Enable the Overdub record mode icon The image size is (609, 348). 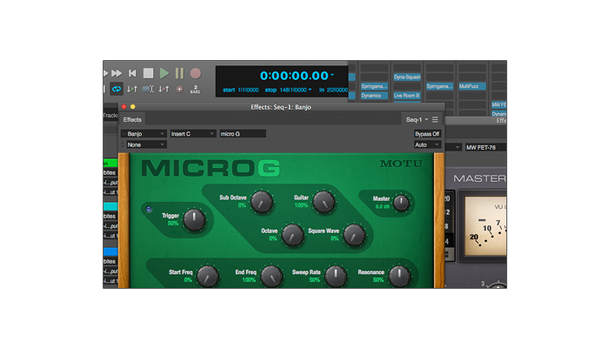(x=179, y=90)
